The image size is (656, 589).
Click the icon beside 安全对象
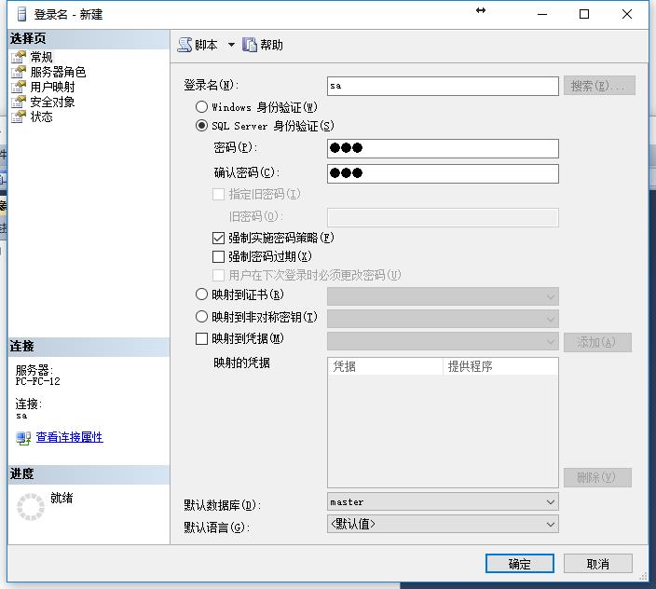point(19,103)
